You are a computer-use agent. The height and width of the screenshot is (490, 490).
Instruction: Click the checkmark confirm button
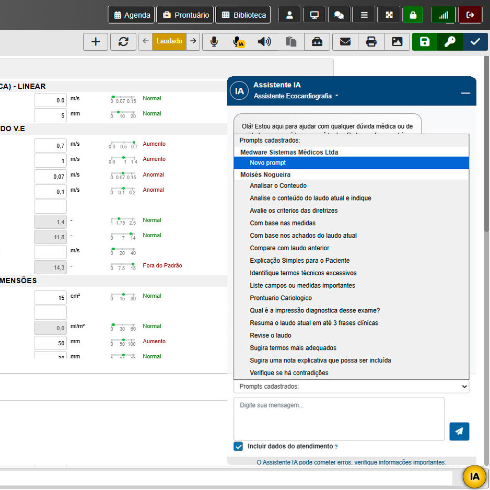coord(475,42)
